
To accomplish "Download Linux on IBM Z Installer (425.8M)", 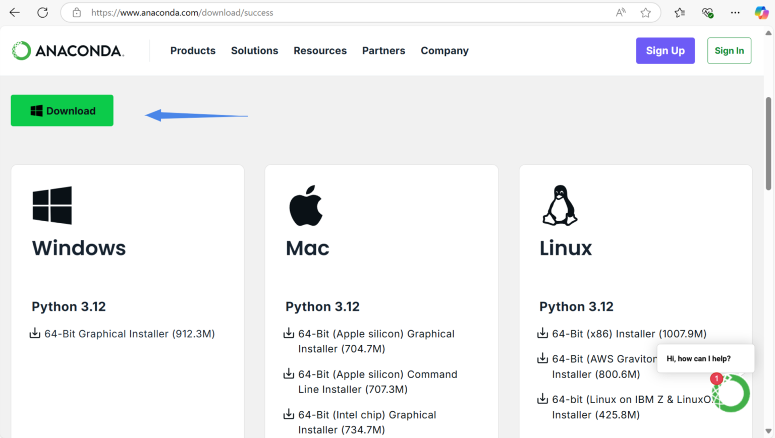I will (633, 407).
